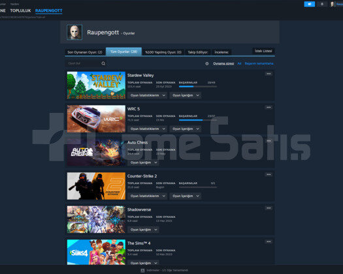This screenshot has width=343, height=274.
Task: Expand Stardew Valley Oyun İçeriğim dropdown
Action: click(x=186, y=95)
